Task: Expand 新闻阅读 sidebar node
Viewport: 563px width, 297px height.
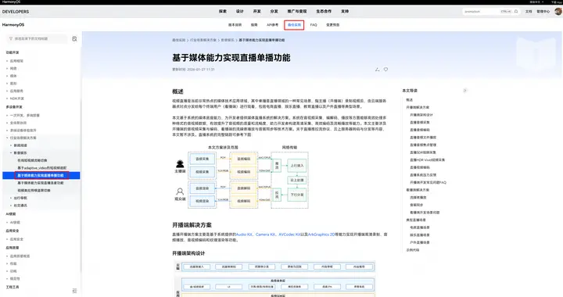Action: (20, 145)
